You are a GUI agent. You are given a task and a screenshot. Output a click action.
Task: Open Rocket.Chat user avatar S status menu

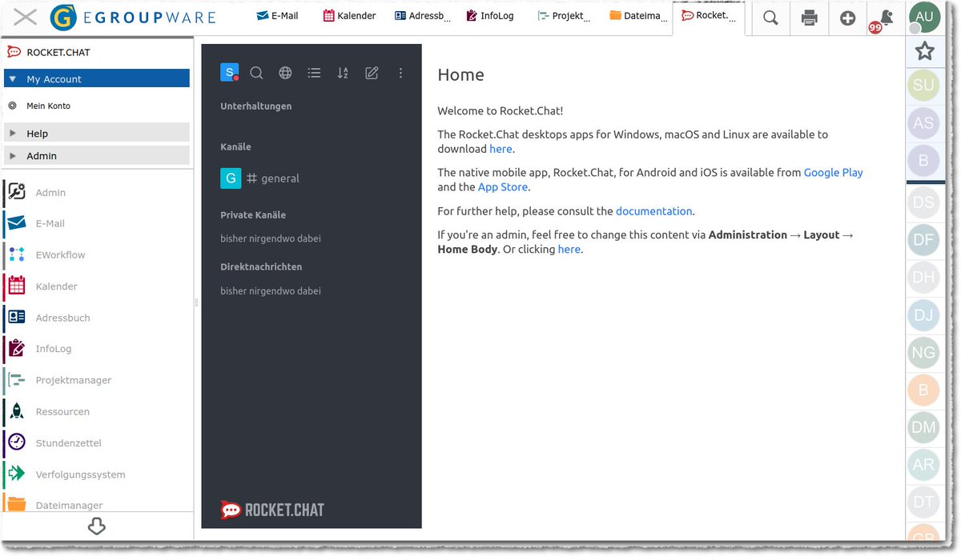tap(230, 73)
